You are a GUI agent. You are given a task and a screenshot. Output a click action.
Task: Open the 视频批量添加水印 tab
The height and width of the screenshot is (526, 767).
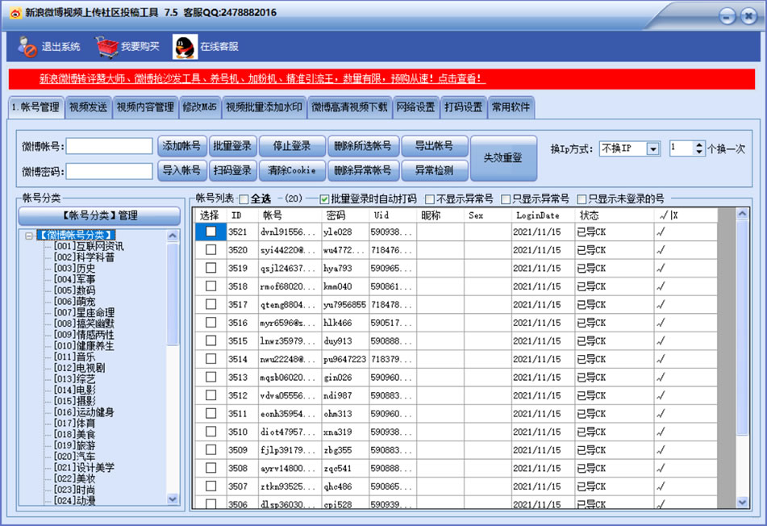pos(265,107)
